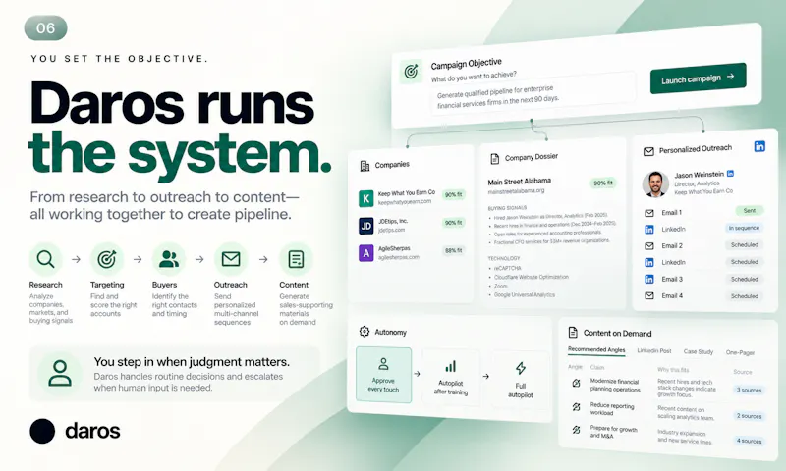This screenshot has height=471, width=786.
Task: Click the 2 sources badge
Action: point(749,416)
